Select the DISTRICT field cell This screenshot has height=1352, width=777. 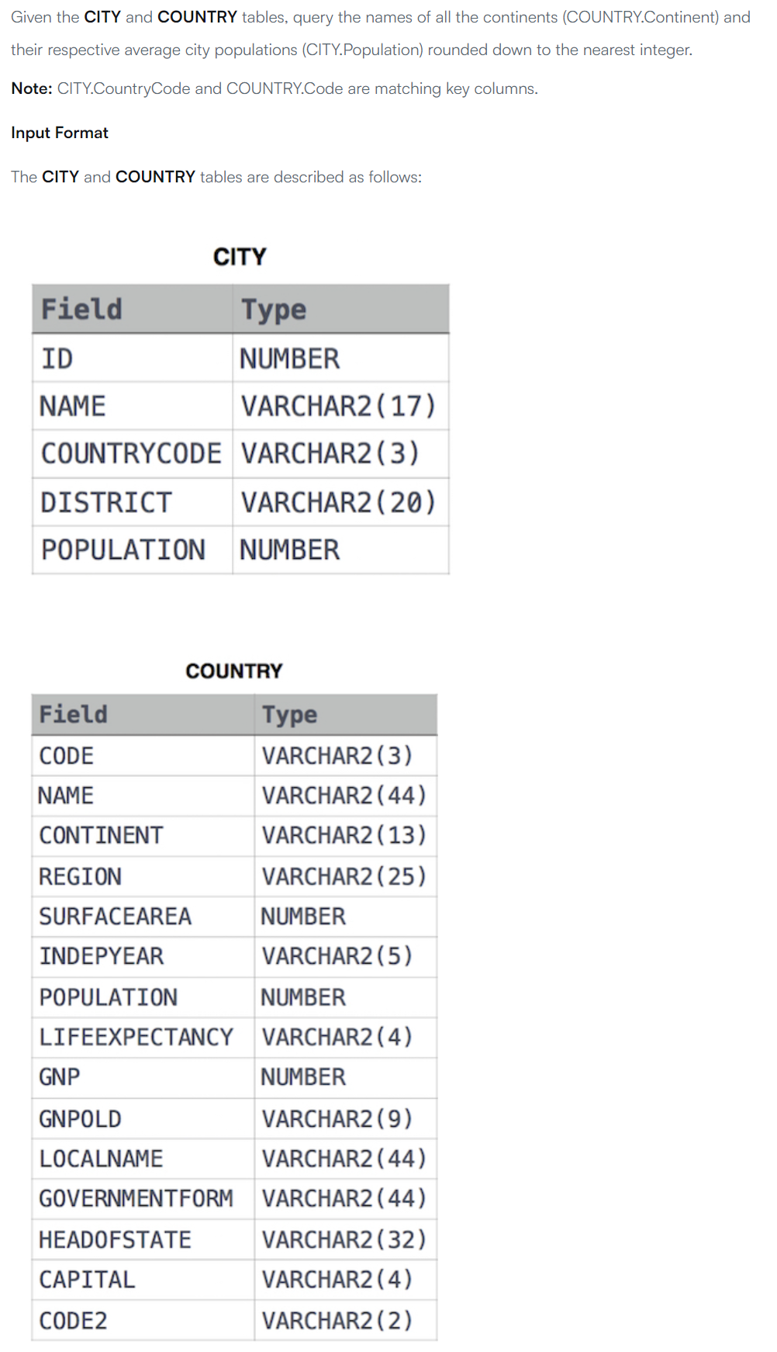pos(132,502)
